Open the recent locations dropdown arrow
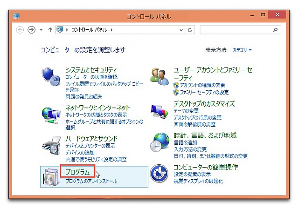Image resolution: width=298 pixels, height=209 pixels. [41, 30]
